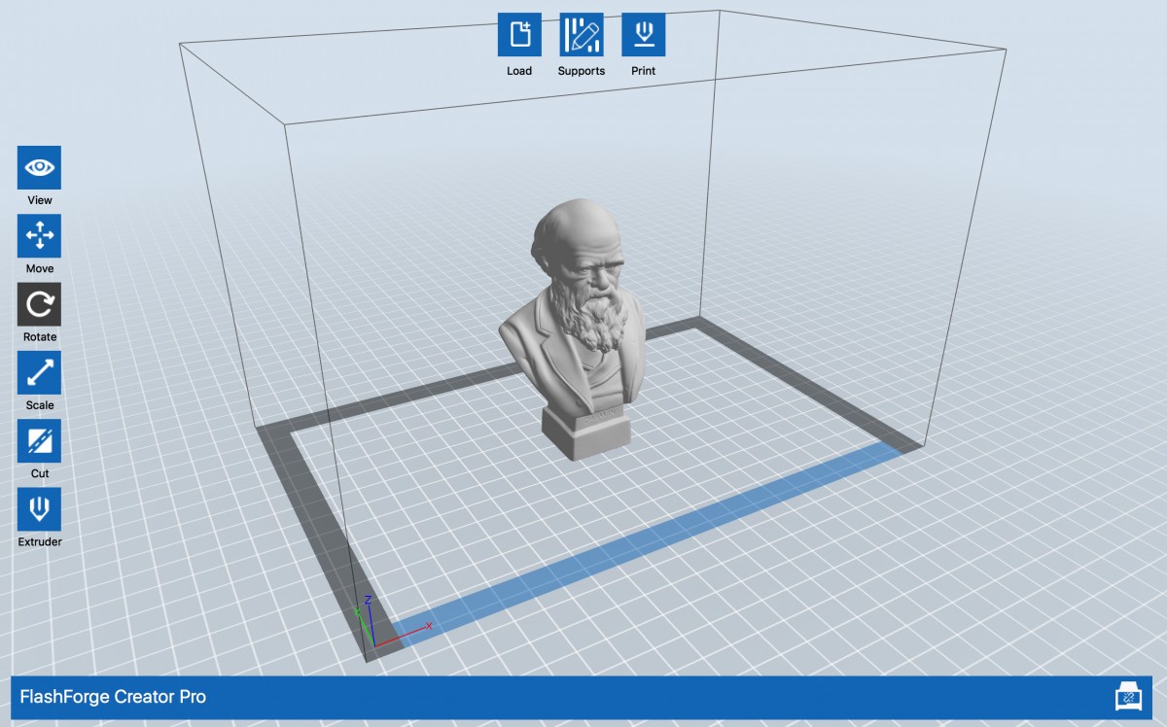Open the View eye icon

point(39,167)
